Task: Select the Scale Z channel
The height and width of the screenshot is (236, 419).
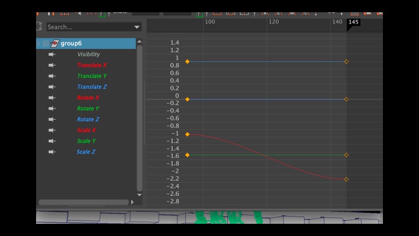Action: pos(86,152)
